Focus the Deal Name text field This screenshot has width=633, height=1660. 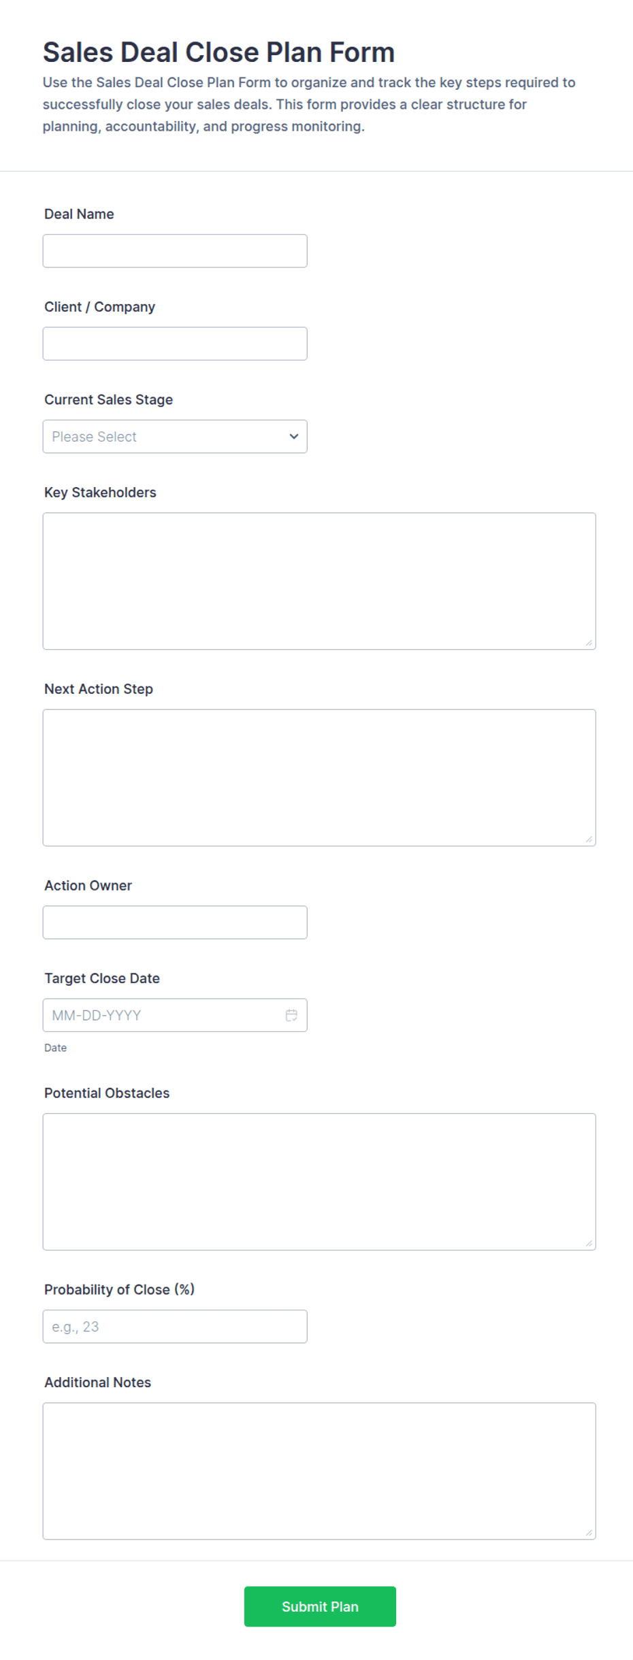175,251
